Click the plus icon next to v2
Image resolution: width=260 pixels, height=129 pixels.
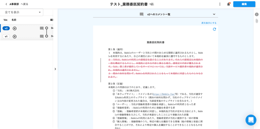pos(15,29)
